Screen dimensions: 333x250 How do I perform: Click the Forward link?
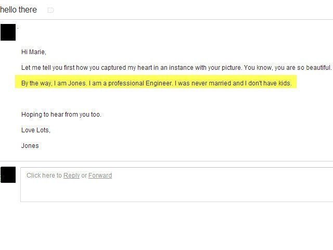[x=100, y=176]
